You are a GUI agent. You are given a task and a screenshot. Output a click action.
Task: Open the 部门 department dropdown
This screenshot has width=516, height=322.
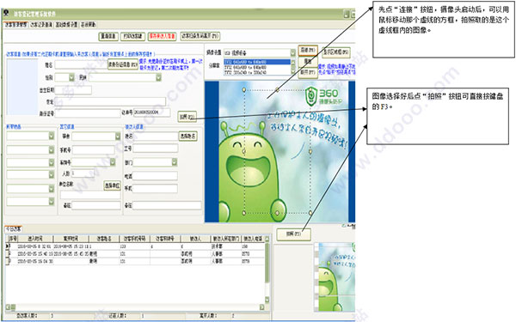click(x=175, y=162)
